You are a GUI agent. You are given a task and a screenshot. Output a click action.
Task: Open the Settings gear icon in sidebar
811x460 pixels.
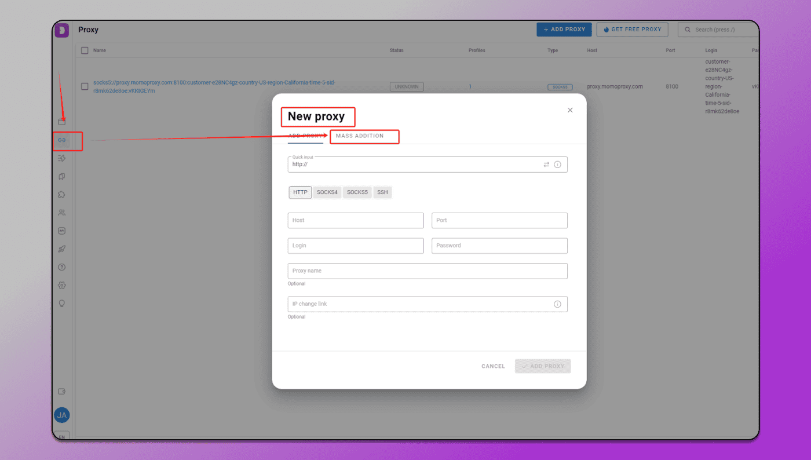pyautogui.click(x=62, y=285)
